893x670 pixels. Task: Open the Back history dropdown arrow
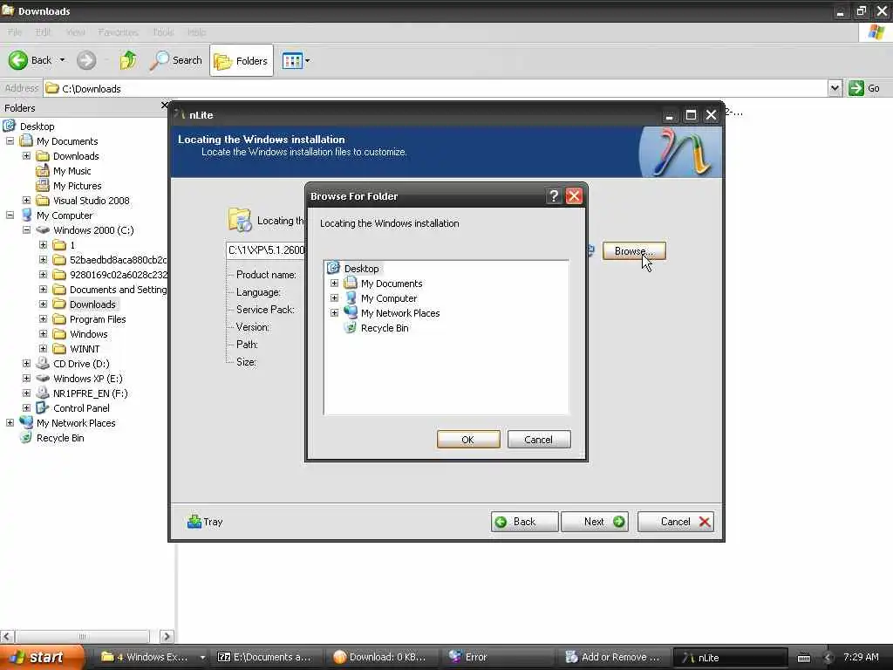click(x=62, y=60)
